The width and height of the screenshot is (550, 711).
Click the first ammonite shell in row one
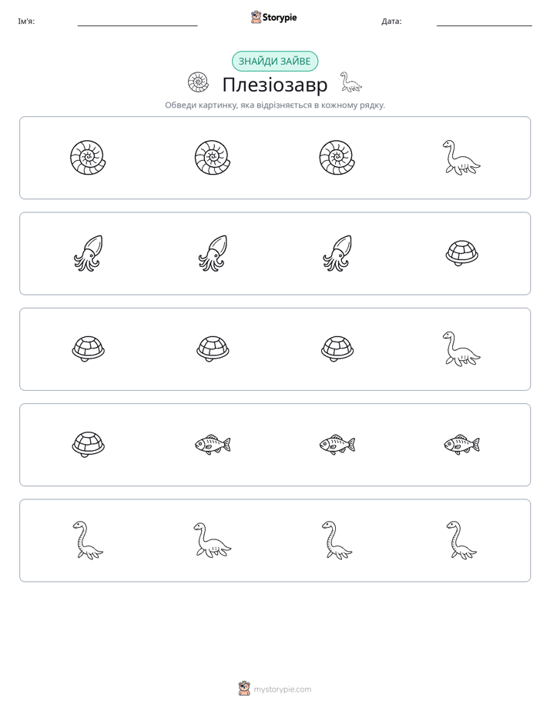tap(88, 158)
